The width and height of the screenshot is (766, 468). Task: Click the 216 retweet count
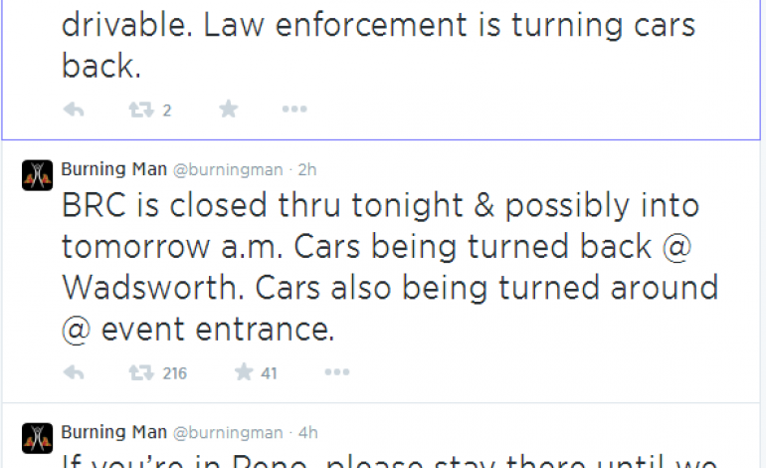(174, 374)
